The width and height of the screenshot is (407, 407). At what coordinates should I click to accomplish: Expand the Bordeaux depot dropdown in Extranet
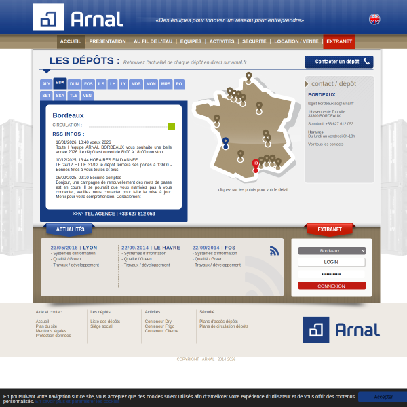pos(332,251)
